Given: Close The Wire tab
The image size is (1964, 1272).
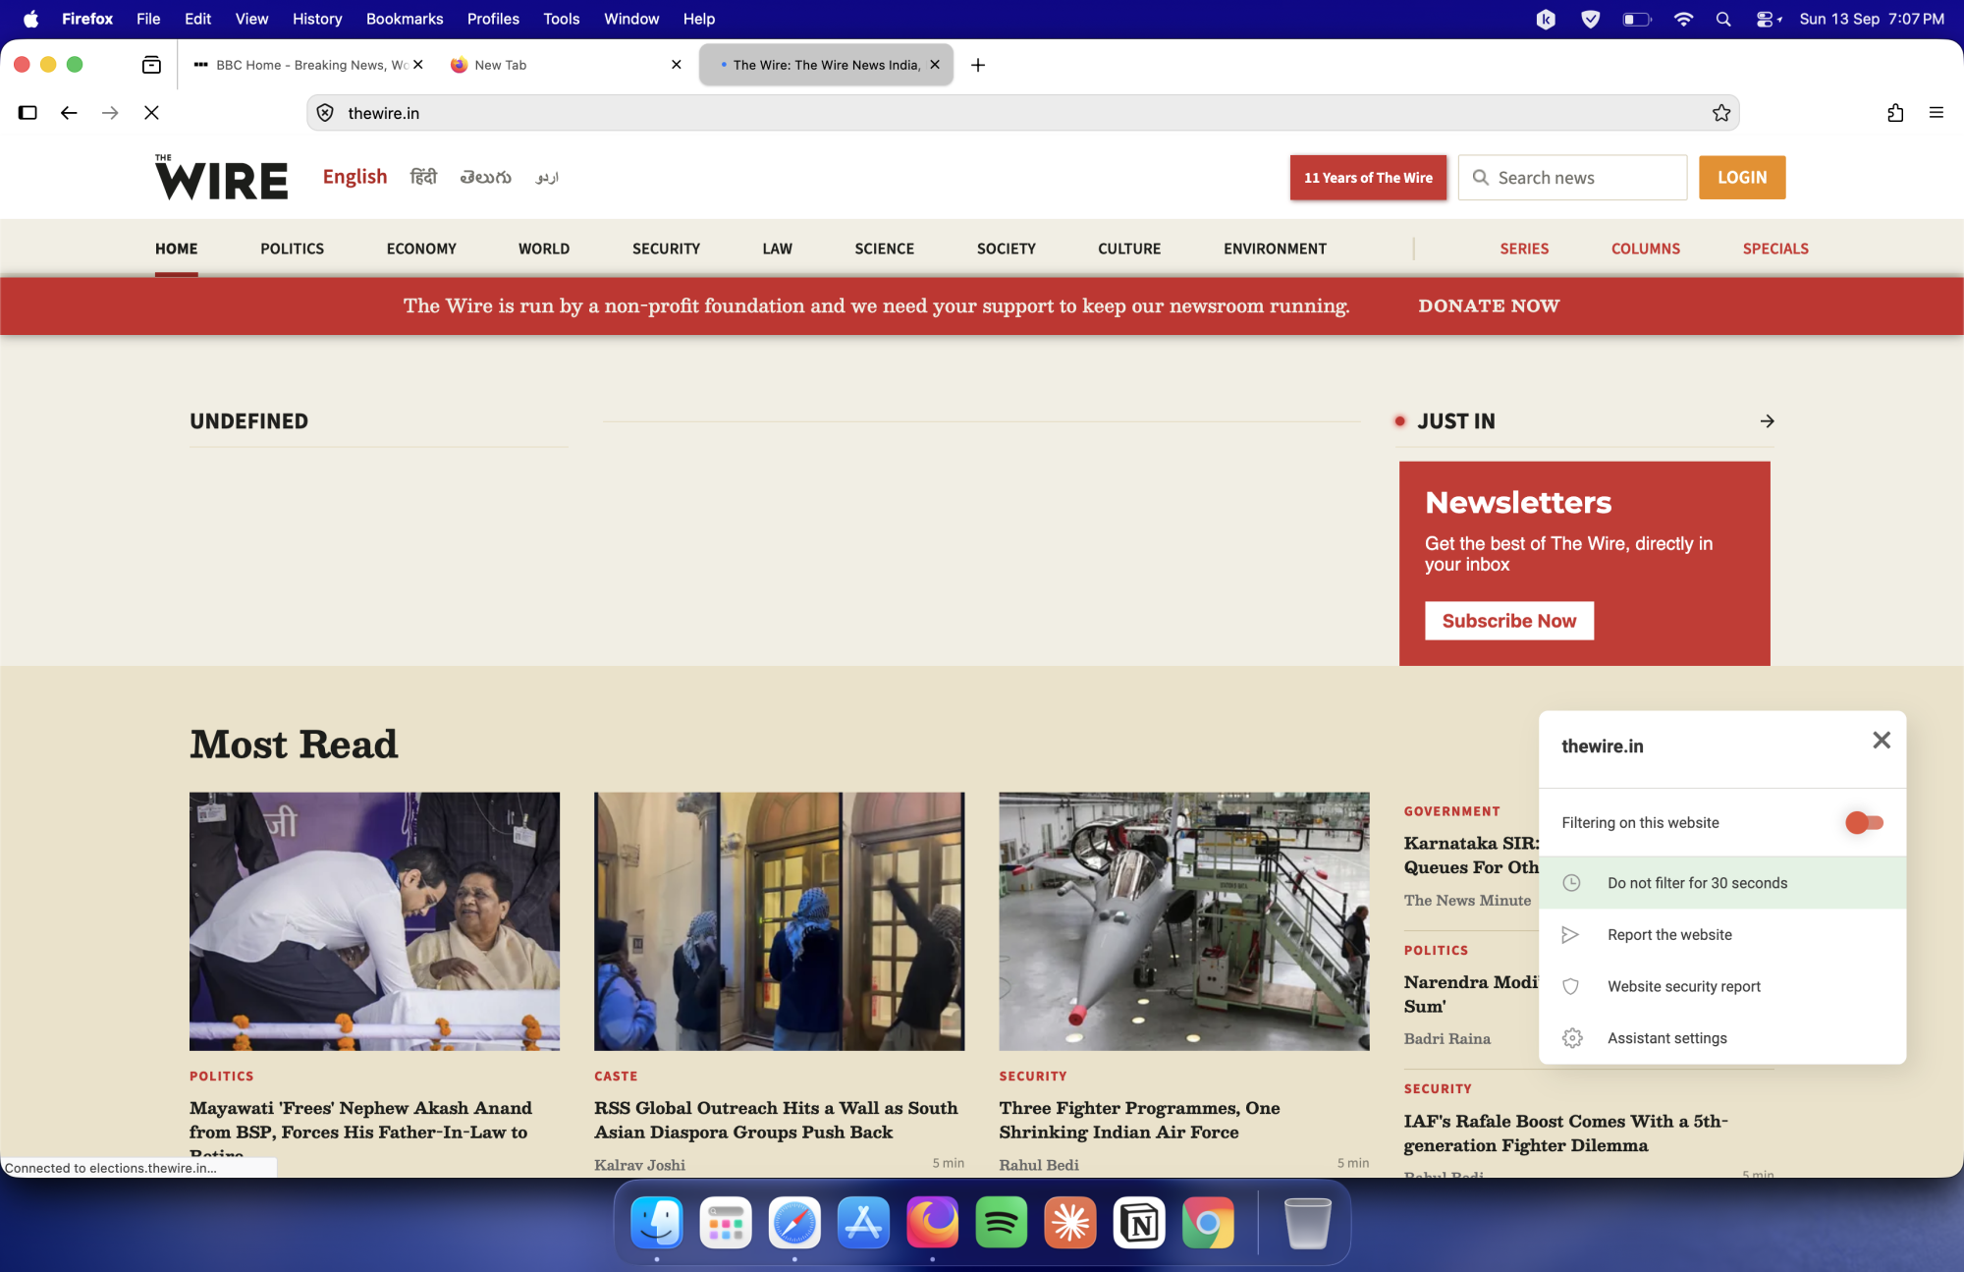Looking at the screenshot, I should (x=935, y=65).
